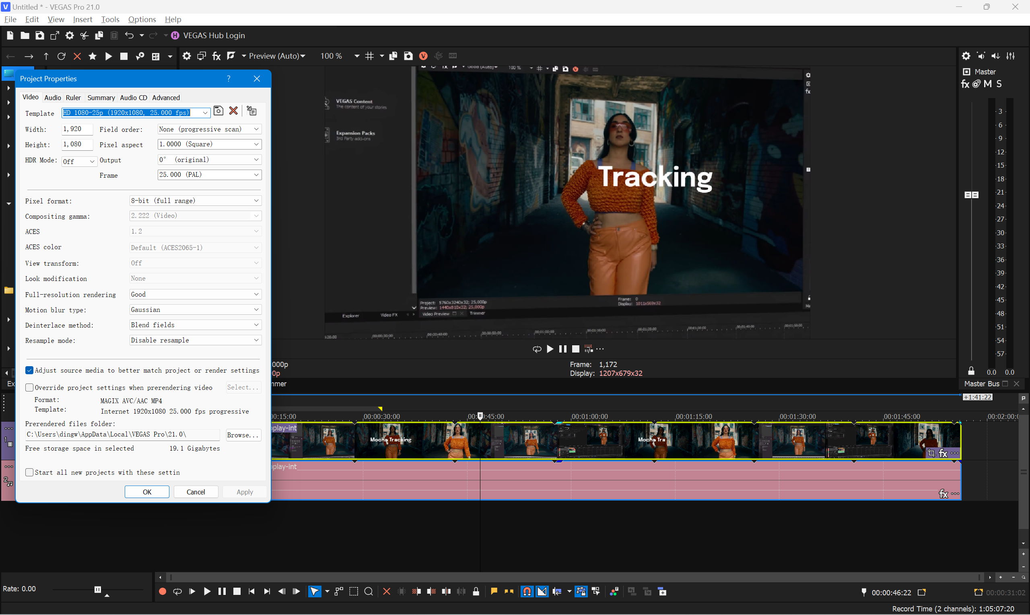1030x615 pixels.
Task: Check Start all new projects with these settings
Action: [x=29, y=472]
